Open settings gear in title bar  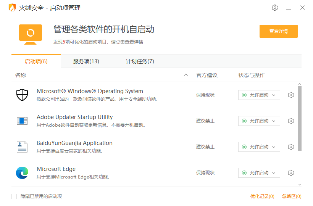click(x=275, y=8)
